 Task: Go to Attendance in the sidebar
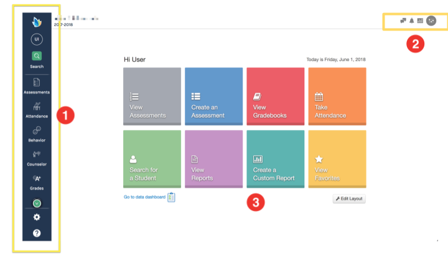coord(36,109)
